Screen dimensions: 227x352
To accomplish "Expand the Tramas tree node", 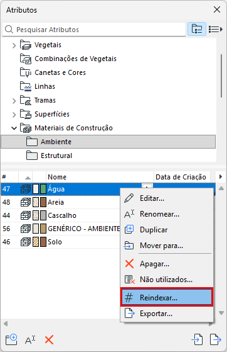I will [14, 101].
